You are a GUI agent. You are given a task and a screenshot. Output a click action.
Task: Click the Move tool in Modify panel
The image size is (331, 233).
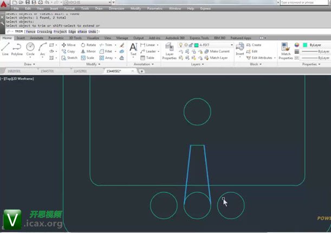(68, 45)
